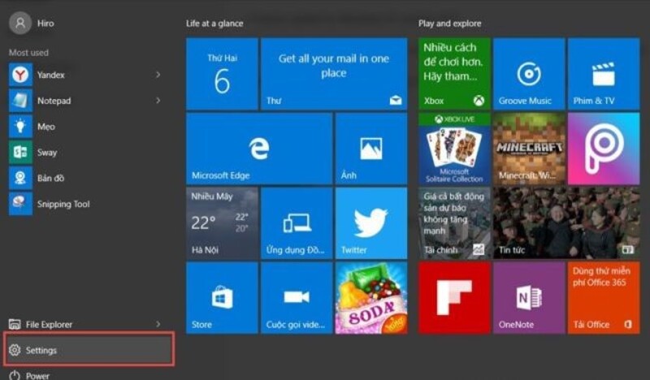
Task: Launch the Twitter tile
Action: click(371, 223)
